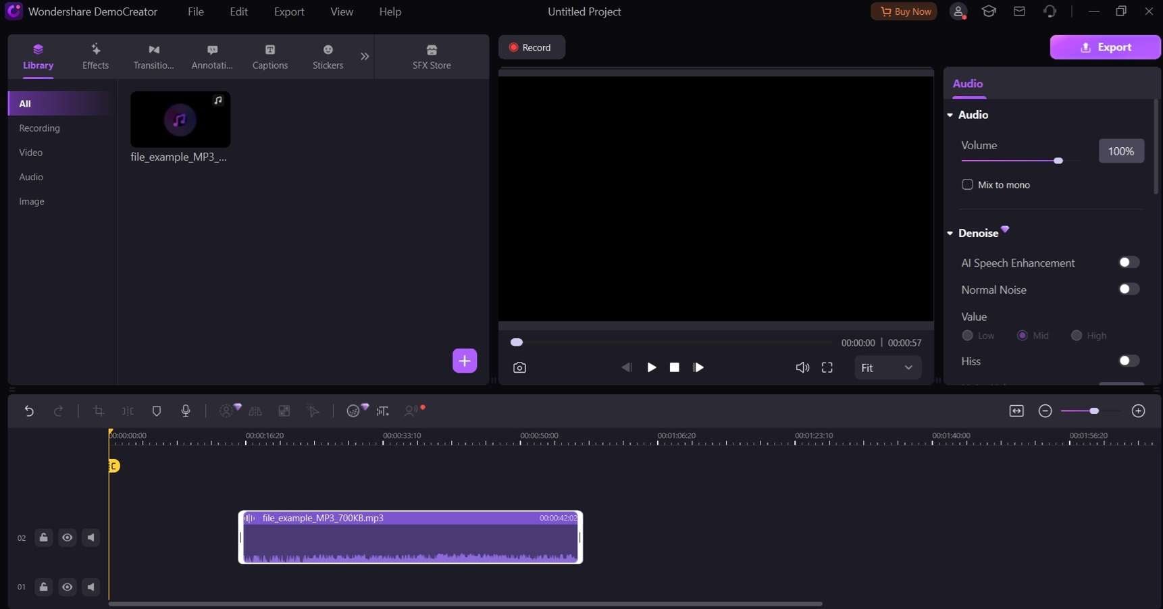Import media with the plus button
This screenshot has width=1163, height=609.
tap(465, 361)
